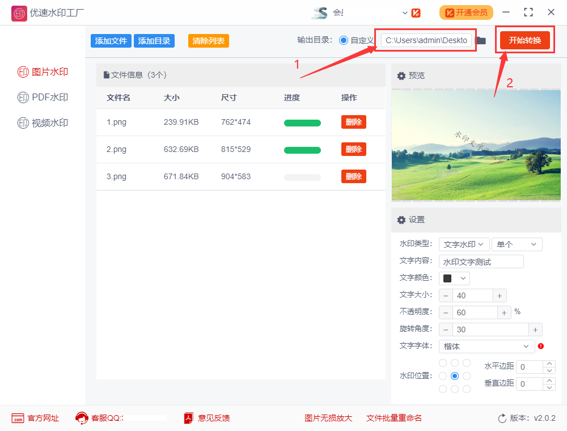
Task: Open 官方网址 official website link
Action: click(x=43, y=419)
